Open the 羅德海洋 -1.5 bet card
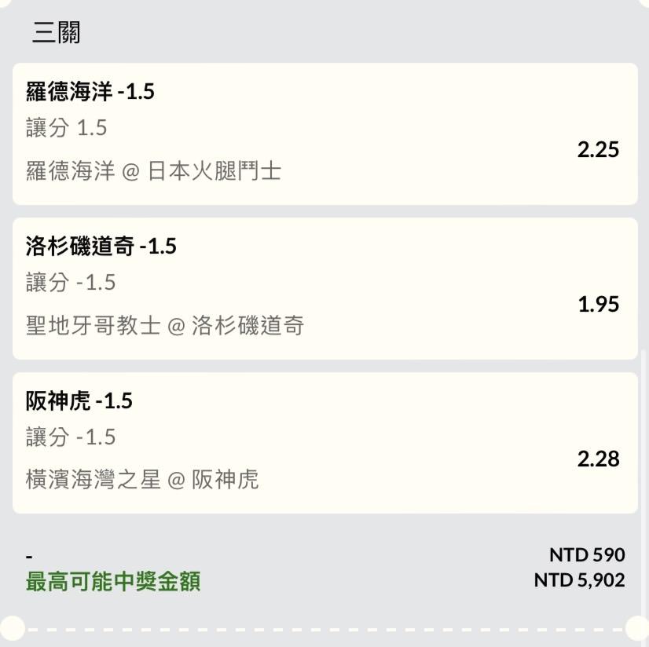This screenshot has width=649, height=647. point(325,133)
